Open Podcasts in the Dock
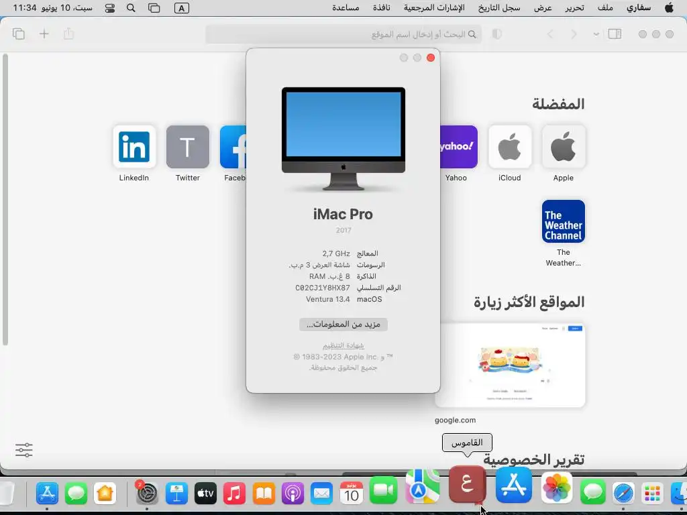This screenshot has height=515, width=687. tap(293, 493)
